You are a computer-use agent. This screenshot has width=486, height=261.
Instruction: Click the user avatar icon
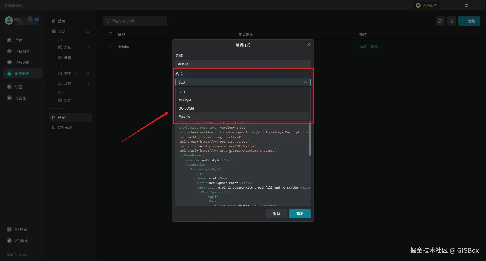[9, 20]
